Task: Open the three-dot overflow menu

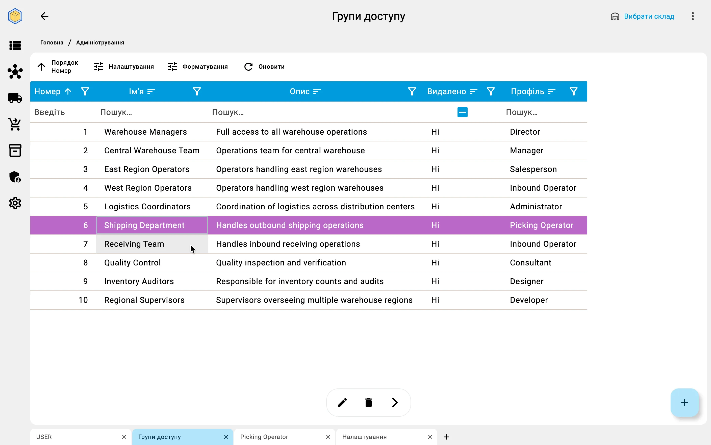Action: pos(693,16)
